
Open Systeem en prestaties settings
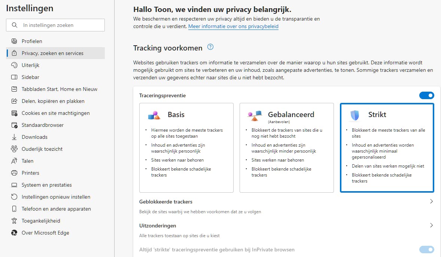(x=46, y=185)
